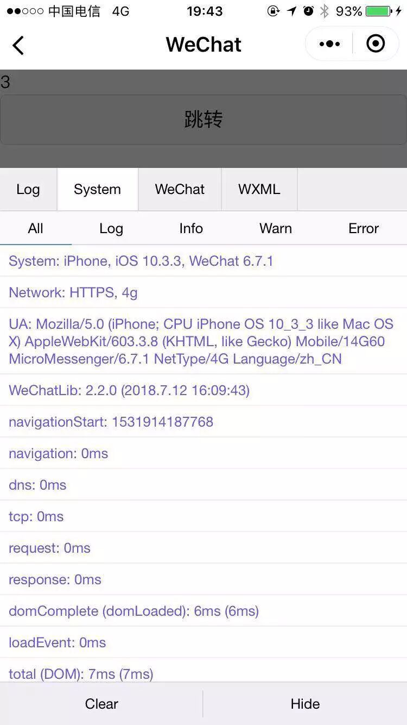Filter by Log level sub-tab
Image resolution: width=407 pixels, height=725 pixels.
point(111,228)
